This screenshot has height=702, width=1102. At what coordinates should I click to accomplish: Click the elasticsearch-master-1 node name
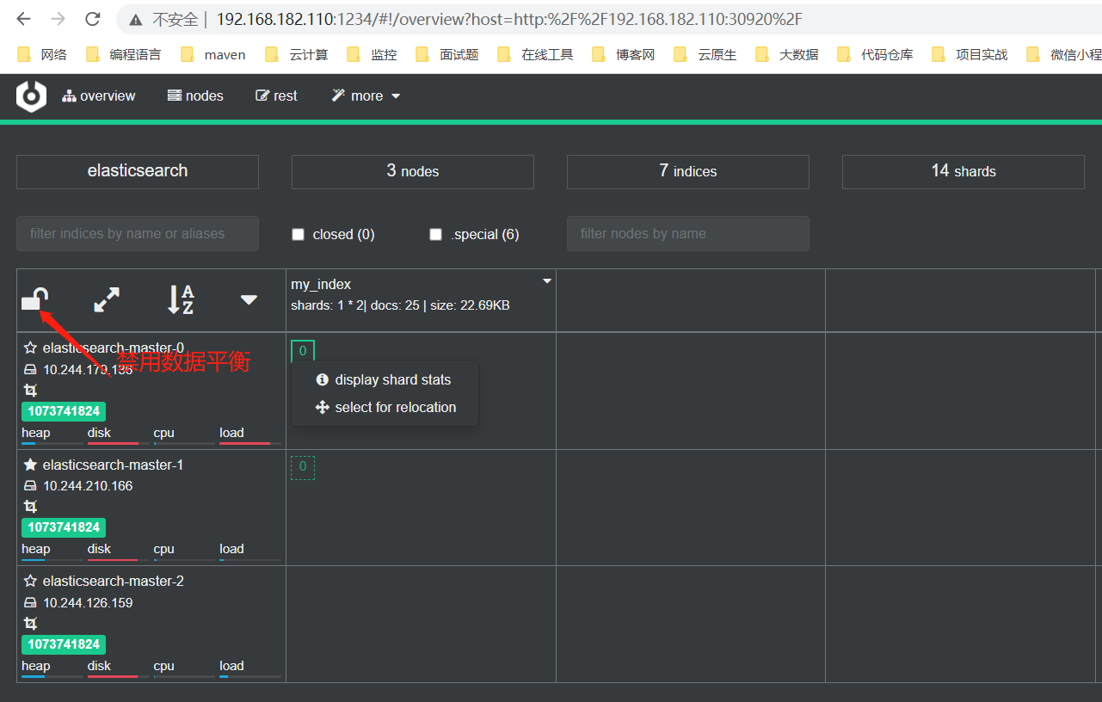(113, 465)
